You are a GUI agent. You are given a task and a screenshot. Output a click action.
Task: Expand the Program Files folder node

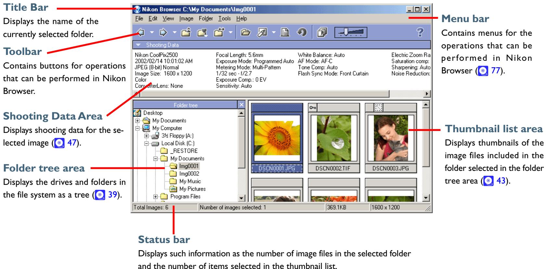[155, 197]
